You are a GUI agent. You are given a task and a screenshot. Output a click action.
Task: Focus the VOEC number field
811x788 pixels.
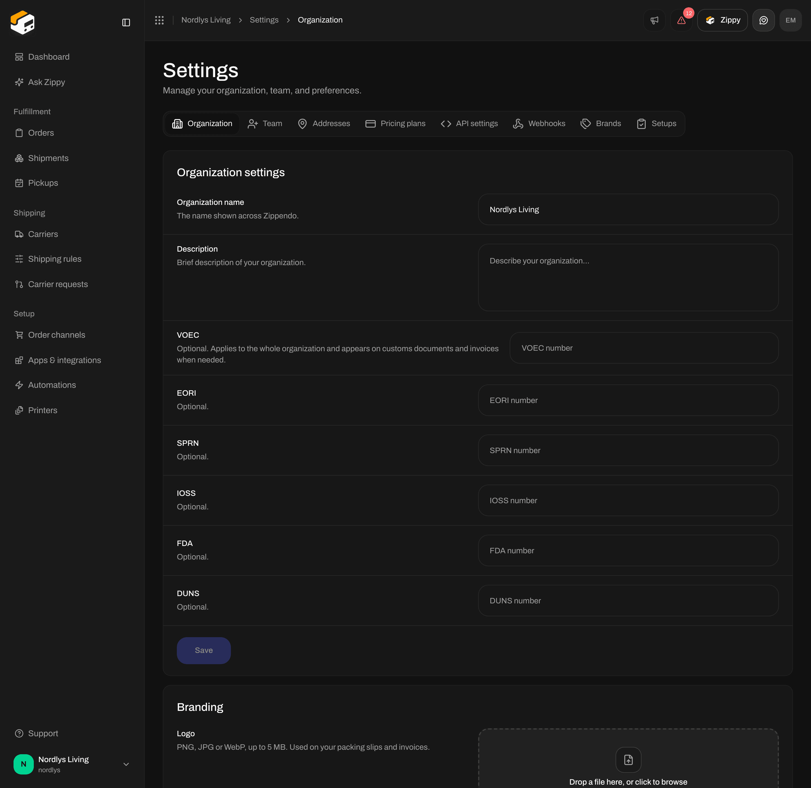point(644,348)
